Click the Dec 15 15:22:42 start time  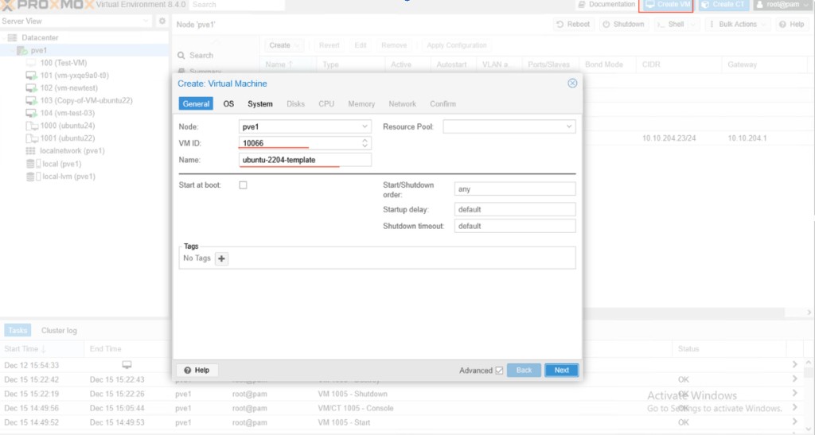click(32, 379)
